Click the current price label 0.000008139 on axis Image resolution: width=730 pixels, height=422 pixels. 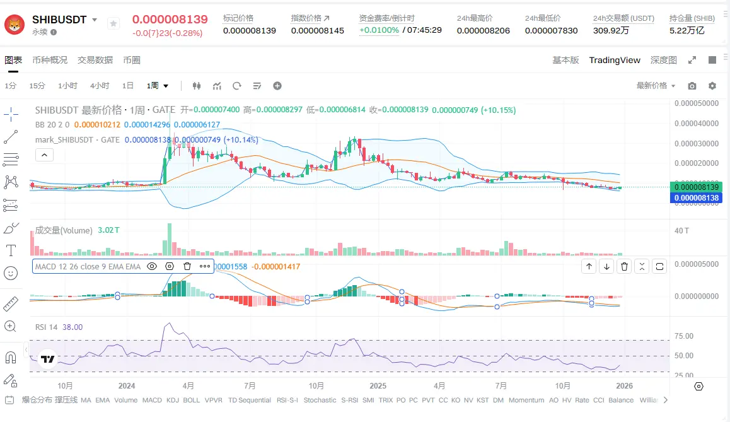pyautogui.click(x=696, y=187)
